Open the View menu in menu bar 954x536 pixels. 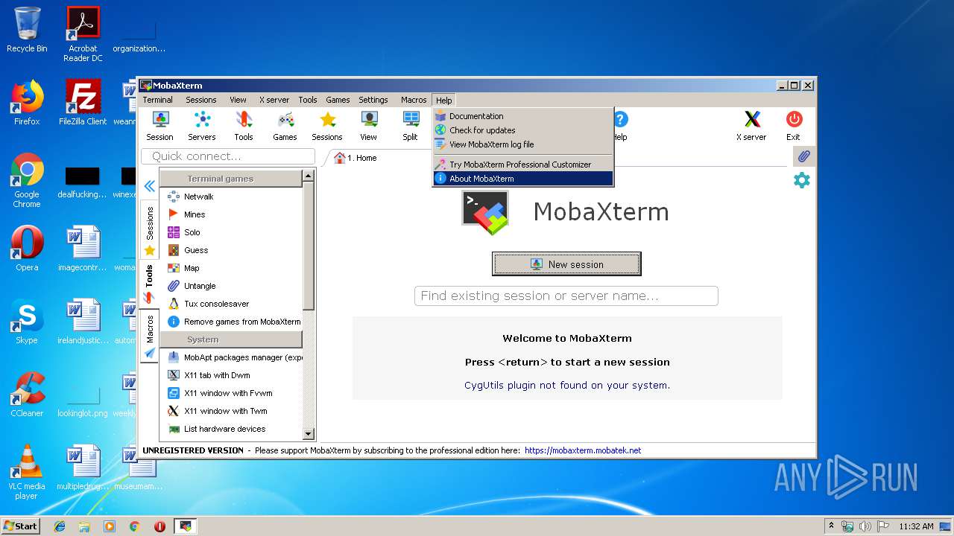pyautogui.click(x=238, y=100)
